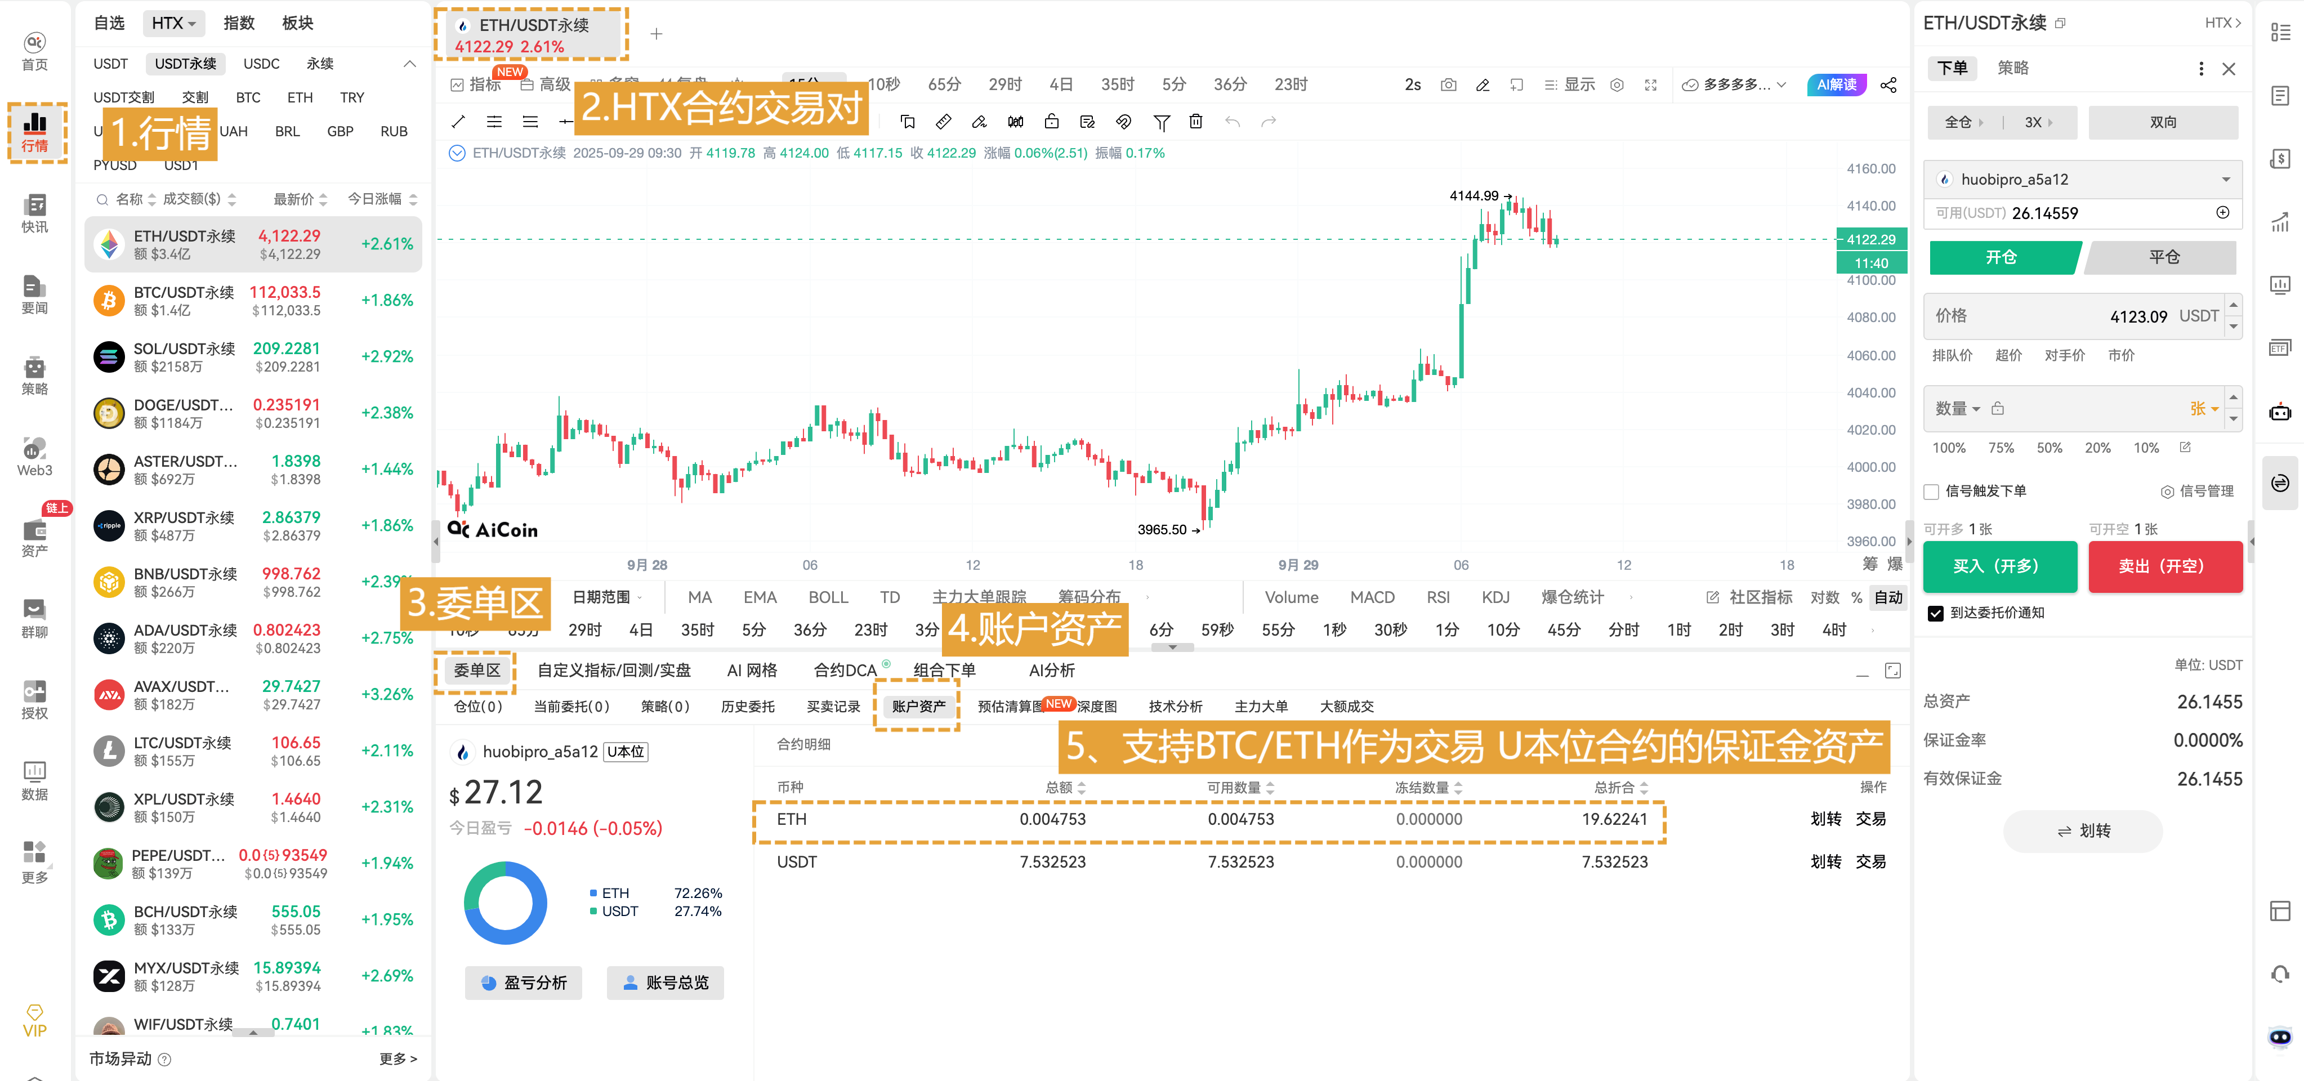Delete drawings with trash icon
The height and width of the screenshot is (1081, 2304).
point(1196,122)
